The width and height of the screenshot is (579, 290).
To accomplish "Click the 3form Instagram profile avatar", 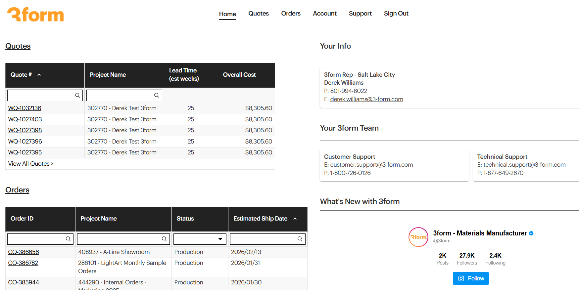I will point(418,237).
